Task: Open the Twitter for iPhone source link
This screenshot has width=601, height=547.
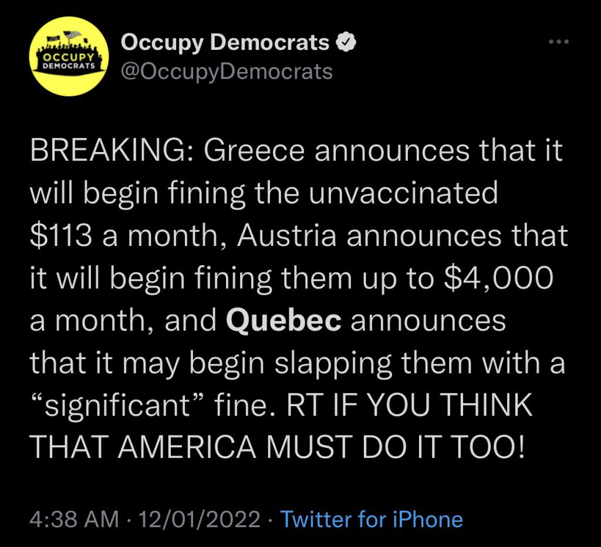Action: (372, 520)
